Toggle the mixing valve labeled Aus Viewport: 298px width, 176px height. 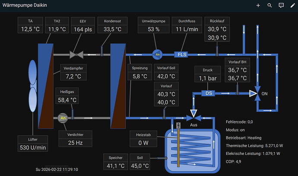pos(193,117)
